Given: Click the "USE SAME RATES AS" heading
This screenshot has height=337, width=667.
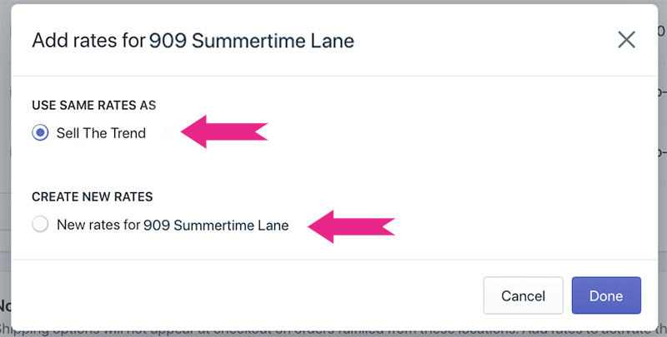Looking at the screenshot, I should pos(94,106).
